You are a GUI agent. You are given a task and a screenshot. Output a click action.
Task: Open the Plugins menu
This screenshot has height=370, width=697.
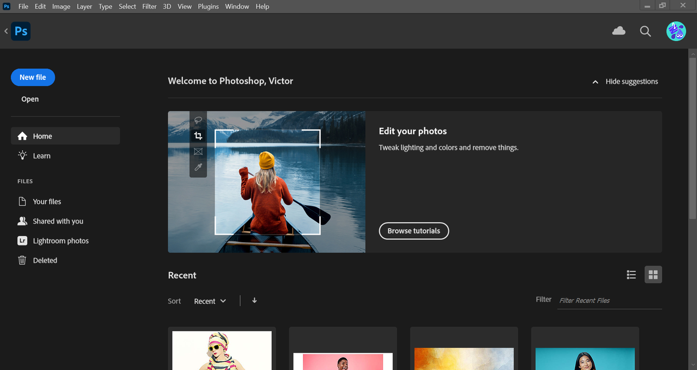coord(208,7)
